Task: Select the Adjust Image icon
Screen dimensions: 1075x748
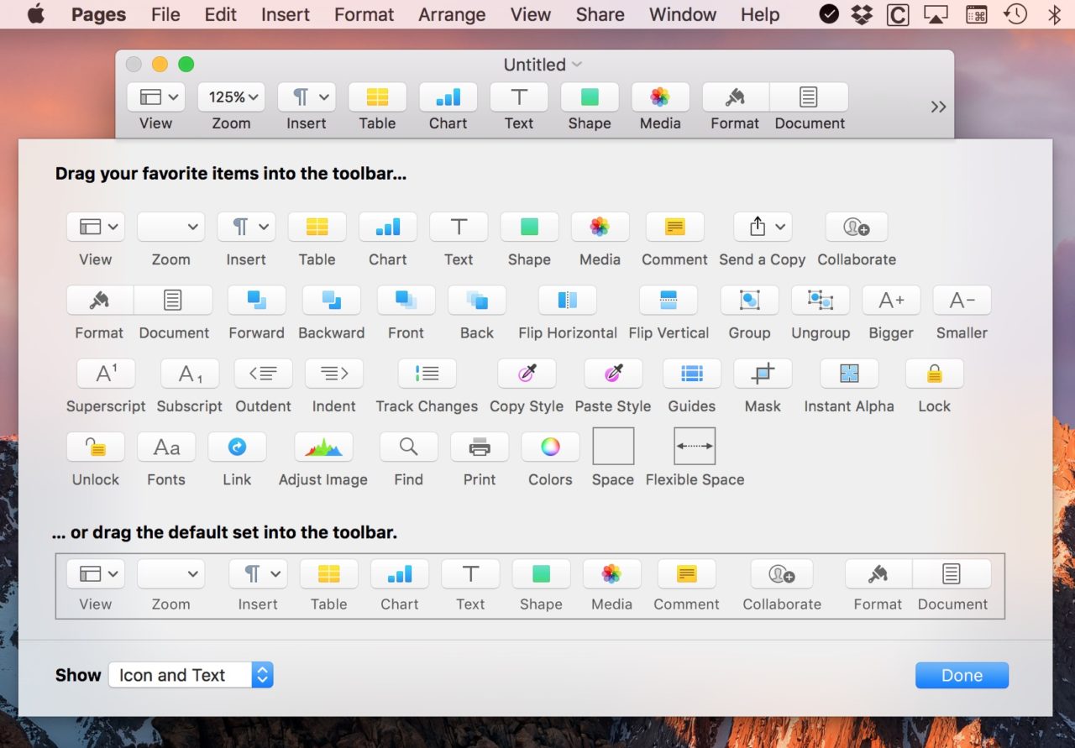Action: click(323, 447)
